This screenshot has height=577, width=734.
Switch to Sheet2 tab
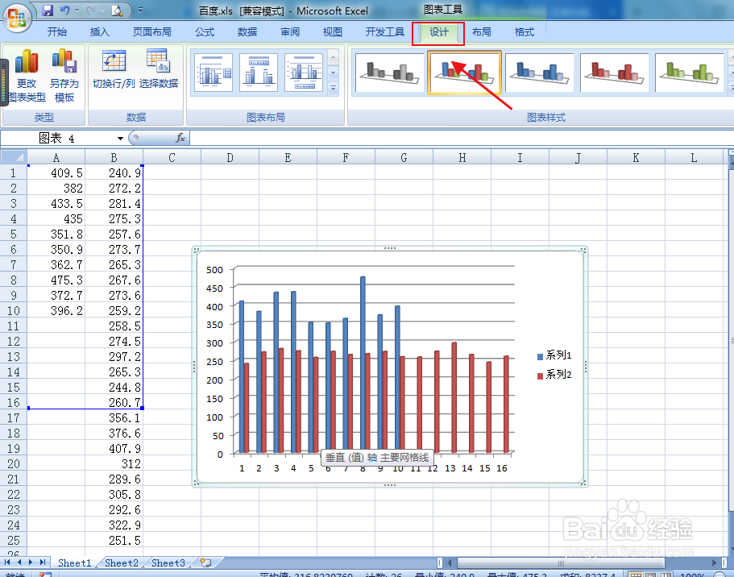tap(121, 563)
